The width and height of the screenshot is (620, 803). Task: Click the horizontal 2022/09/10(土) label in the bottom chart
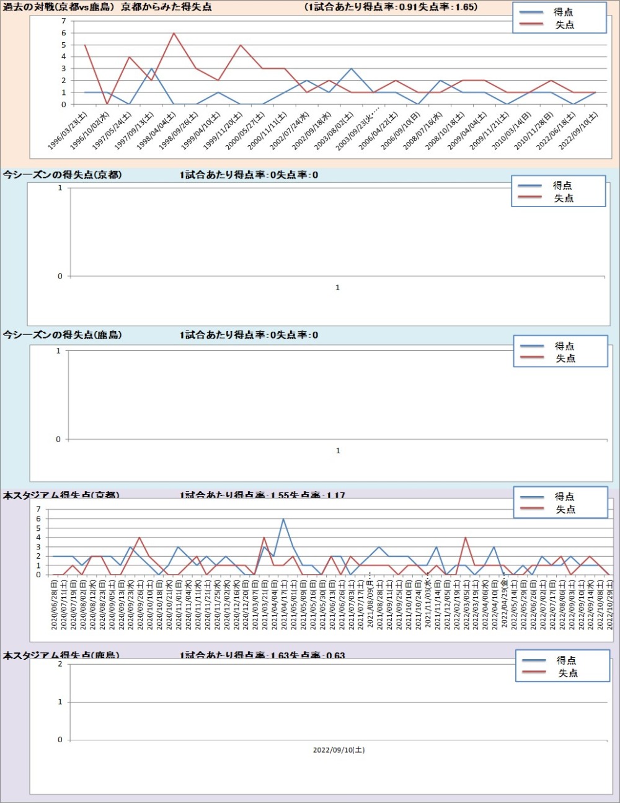[339, 750]
